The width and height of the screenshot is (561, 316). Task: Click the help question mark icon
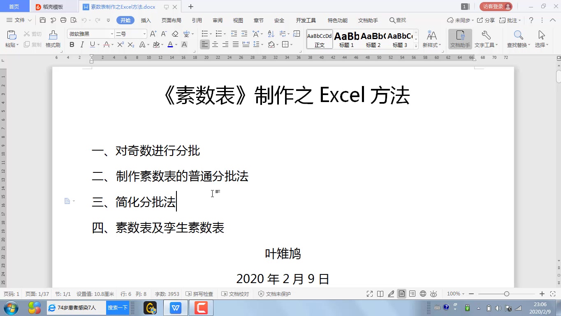tap(531, 20)
